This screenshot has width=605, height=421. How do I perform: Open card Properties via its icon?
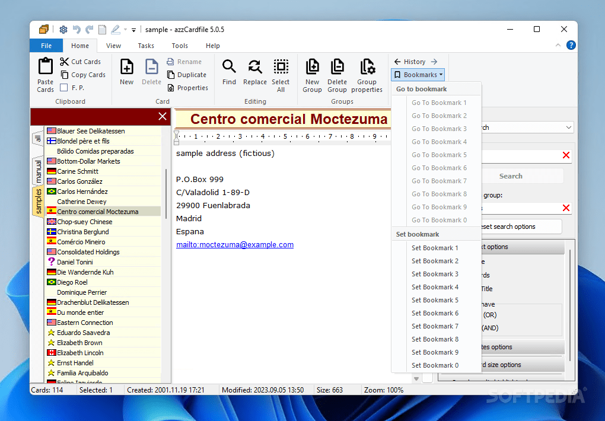(172, 87)
